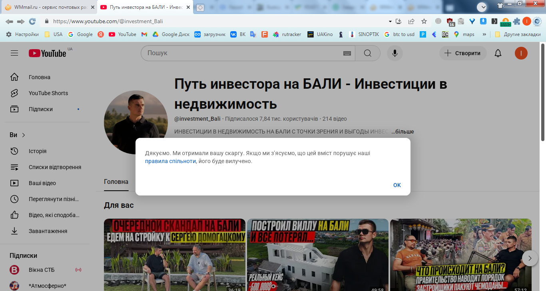Click the channel profile picture

pos(136,122)
